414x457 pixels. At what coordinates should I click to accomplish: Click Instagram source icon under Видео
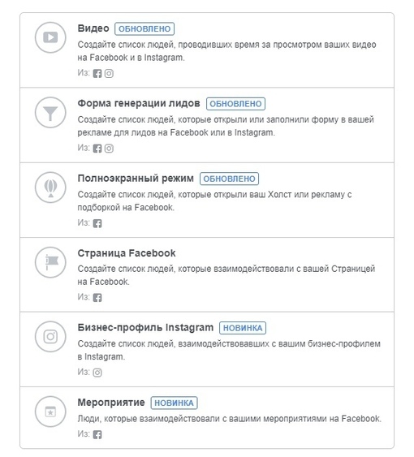coord(109,73)
